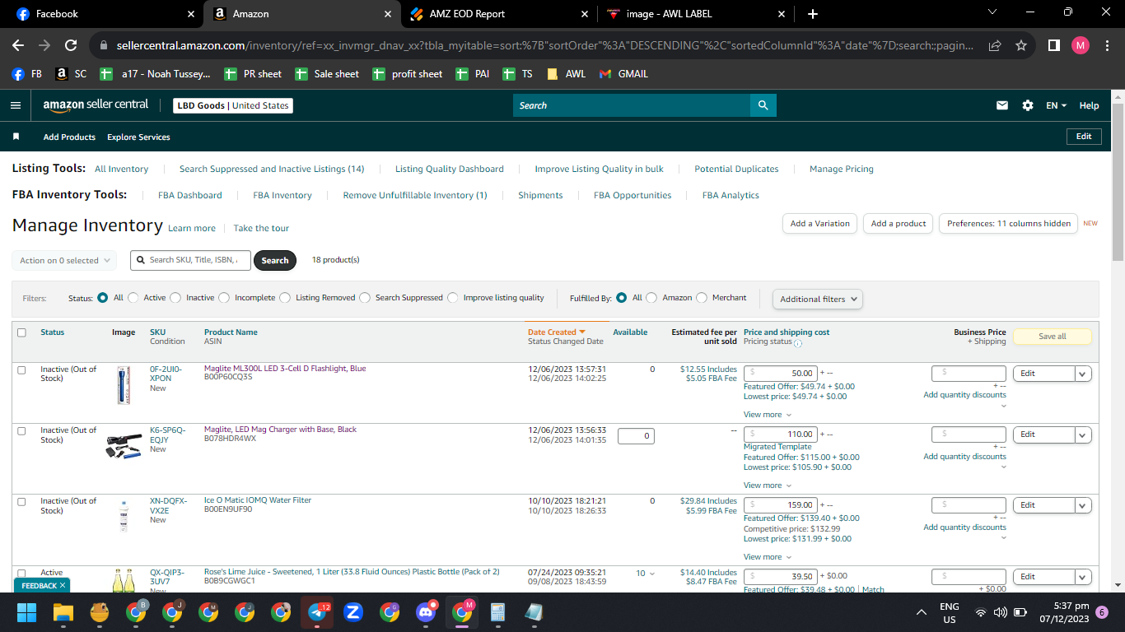Select the Inactive status filter radio
The width and height of the screenshot is (1125, 632).
175,298
